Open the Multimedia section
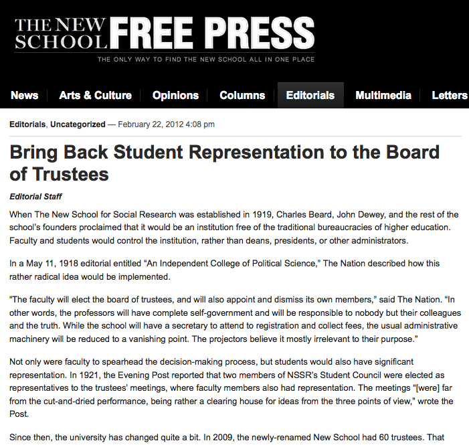Screen dimensions: 469x445 pyautogui.click(x=383, y=95)
